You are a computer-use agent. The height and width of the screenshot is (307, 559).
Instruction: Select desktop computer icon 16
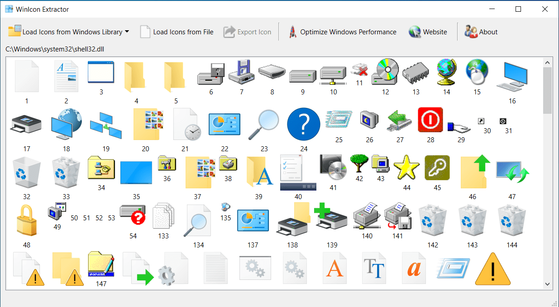point(512,77)
